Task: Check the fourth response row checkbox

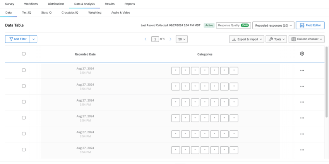Action: coord(24,118)
